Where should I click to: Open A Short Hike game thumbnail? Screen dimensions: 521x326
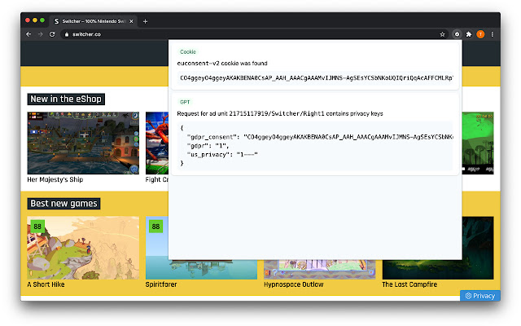[83, 248]
